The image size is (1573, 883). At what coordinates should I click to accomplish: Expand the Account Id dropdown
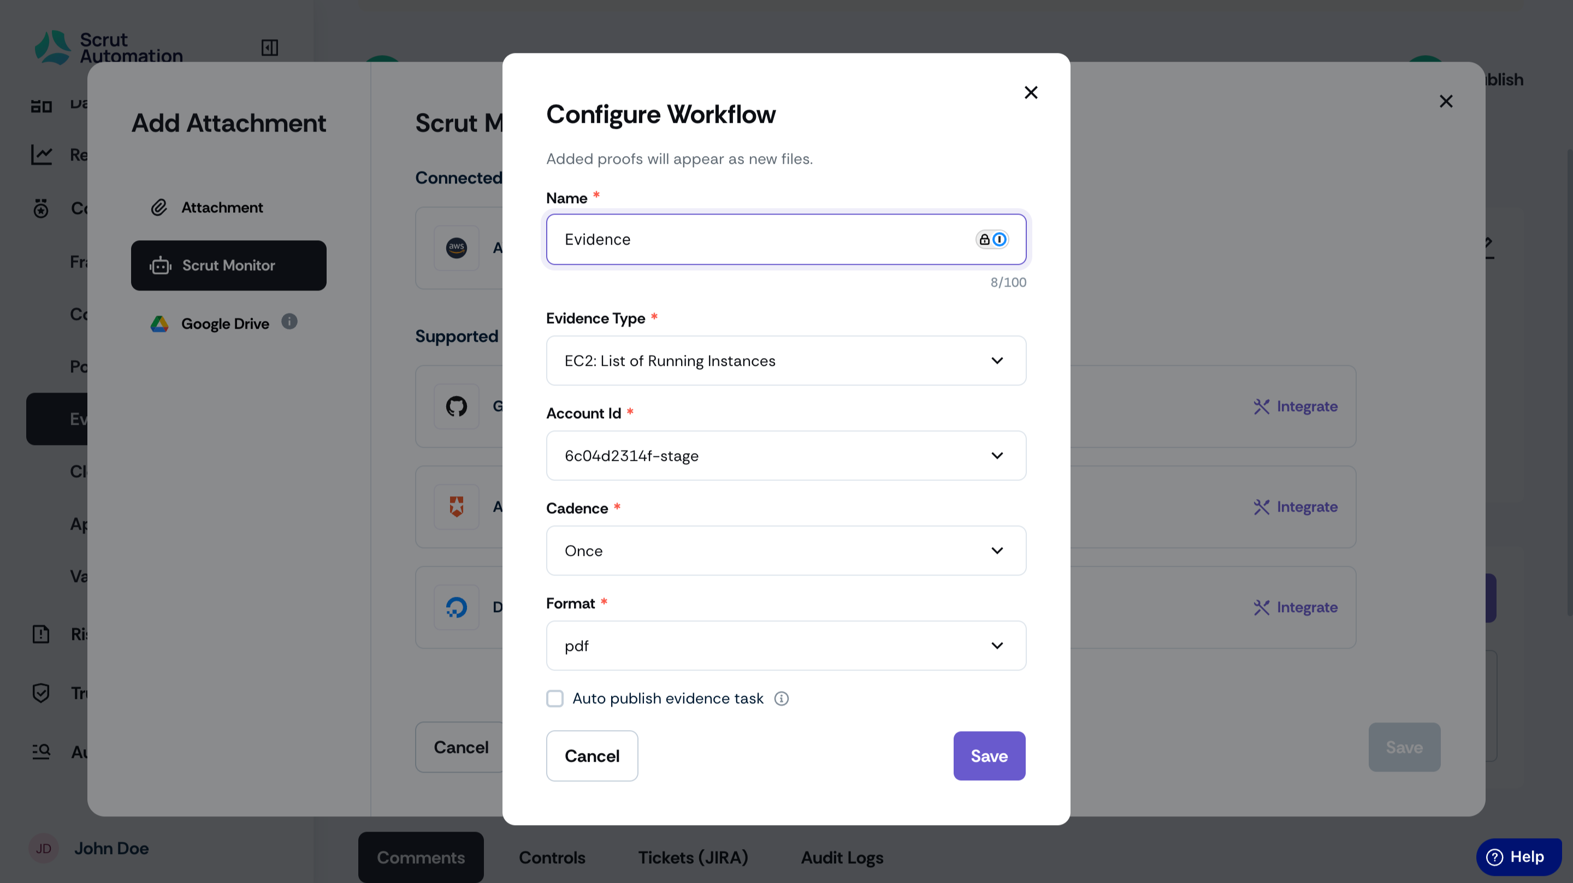click(786, 455)
